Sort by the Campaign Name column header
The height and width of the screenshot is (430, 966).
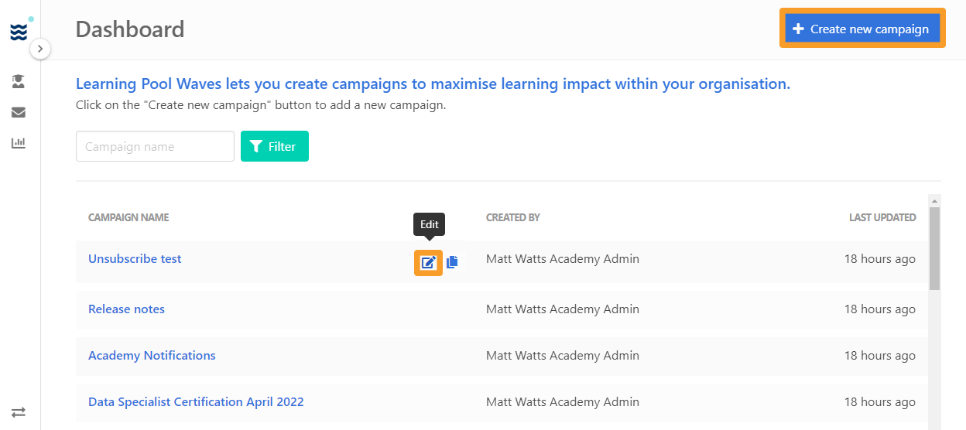[x=128, y=217]
